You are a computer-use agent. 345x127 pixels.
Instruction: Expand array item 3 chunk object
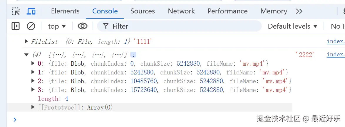[33, 90]
